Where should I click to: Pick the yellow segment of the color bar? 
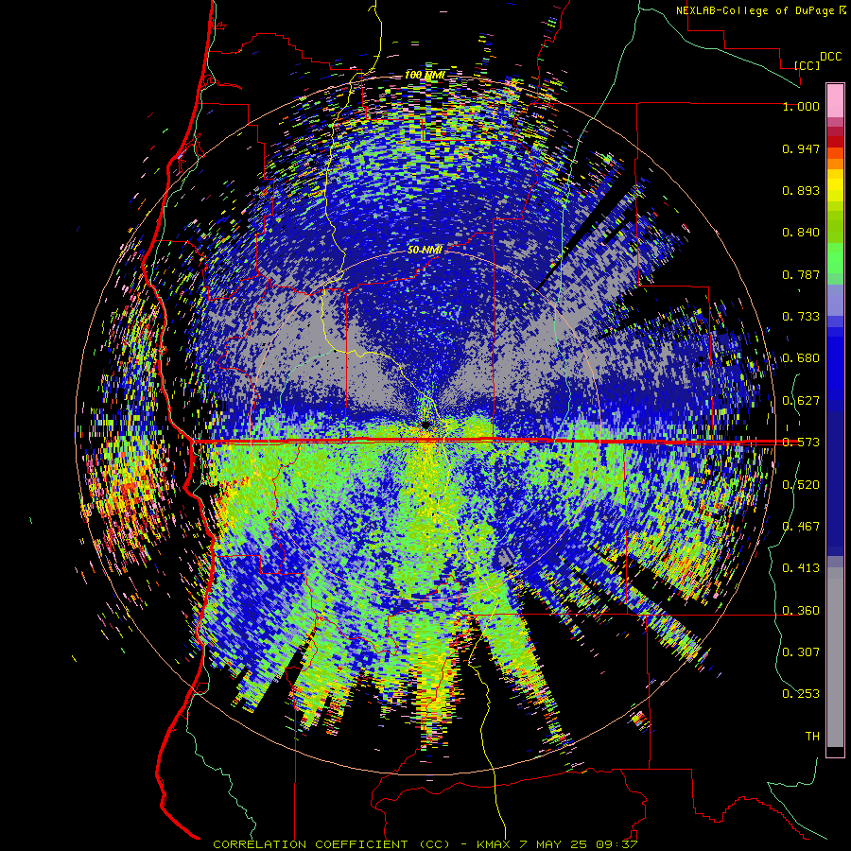[x=835, y=185]
